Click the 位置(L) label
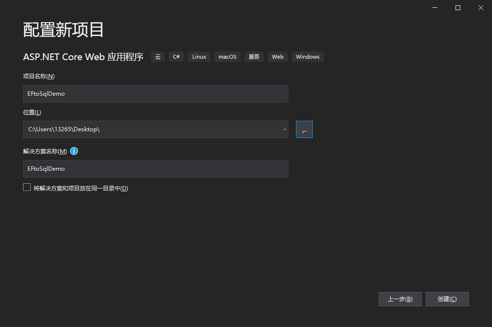This screenshot has height=327, width=492. pos(32,113)
